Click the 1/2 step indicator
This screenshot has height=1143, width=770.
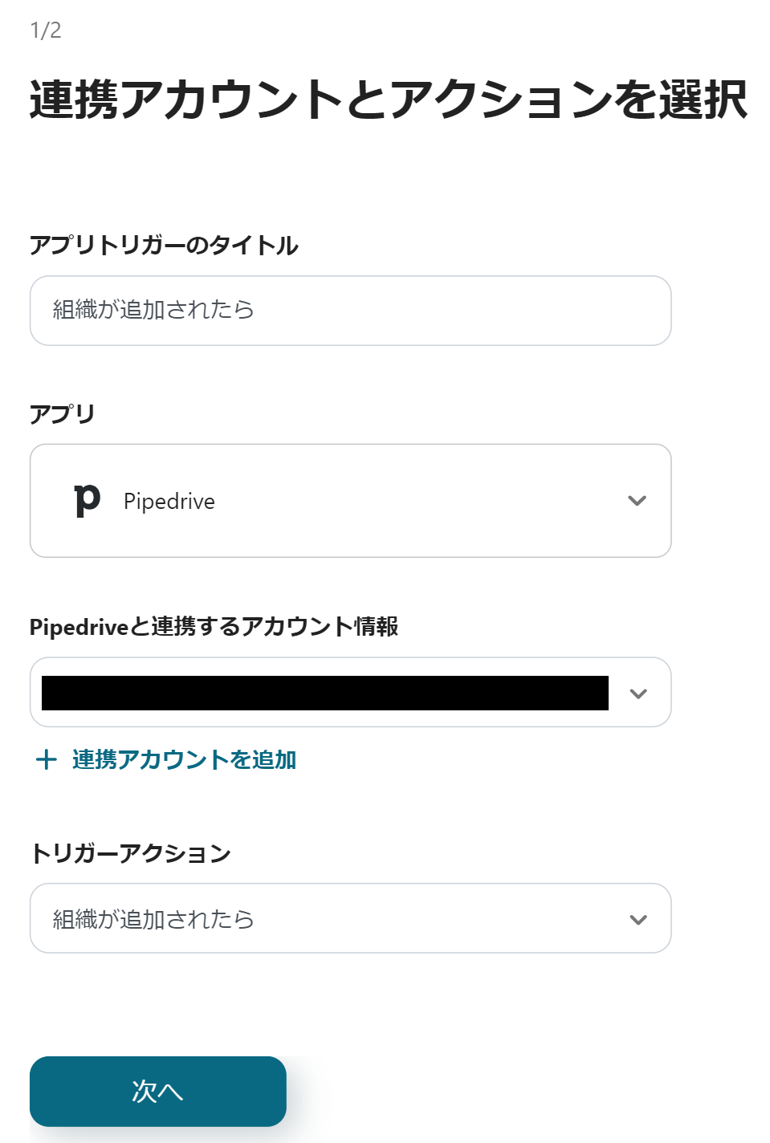[46, 31]
